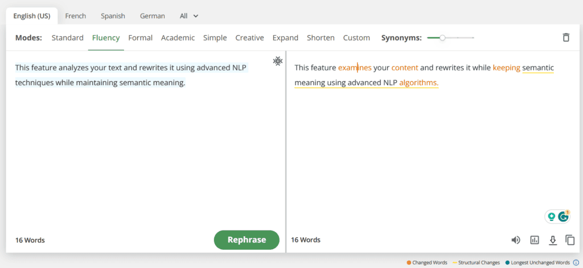This screenshot has height=268, width=583.
Task: Download the rephrased output
Action: [x=552, y=240]
